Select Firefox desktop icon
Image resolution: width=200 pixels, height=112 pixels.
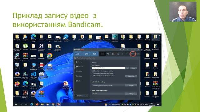pyautogui.click(x=17, y=84)
